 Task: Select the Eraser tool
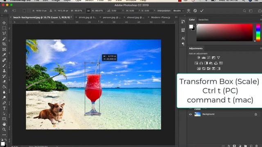[4, 82]
